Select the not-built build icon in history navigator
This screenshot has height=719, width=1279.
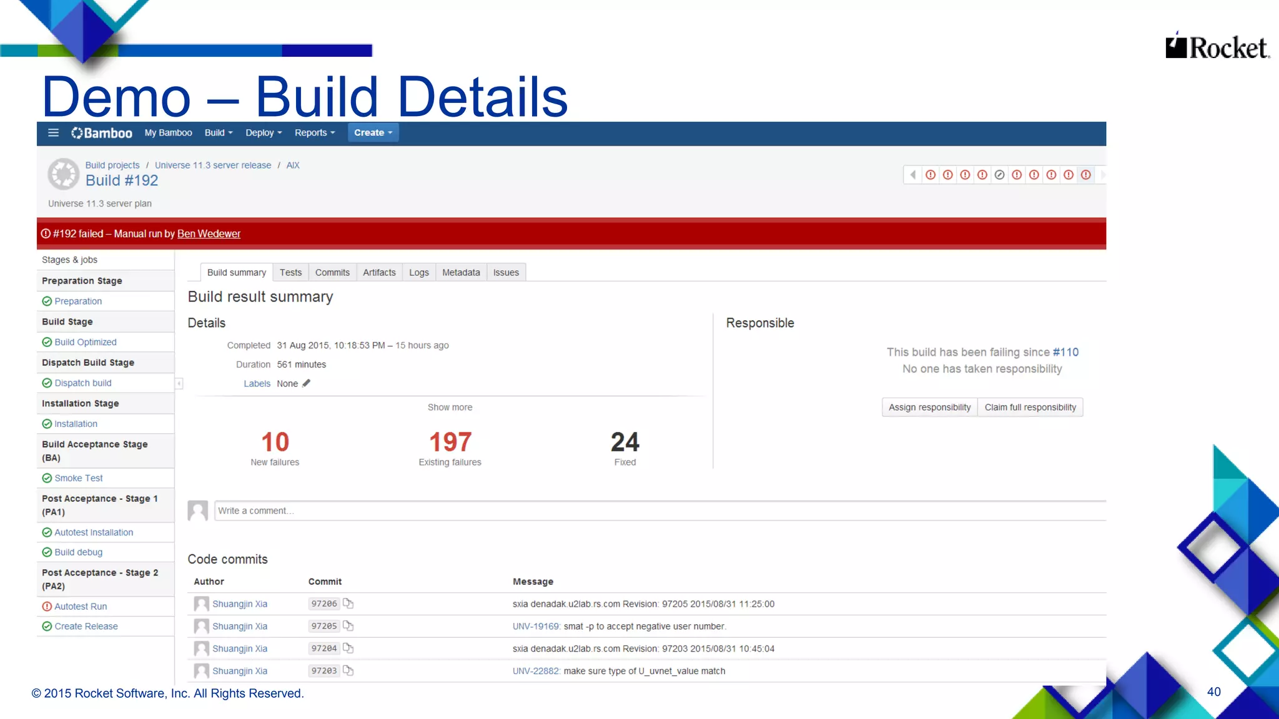click(x=1000, y=175)
